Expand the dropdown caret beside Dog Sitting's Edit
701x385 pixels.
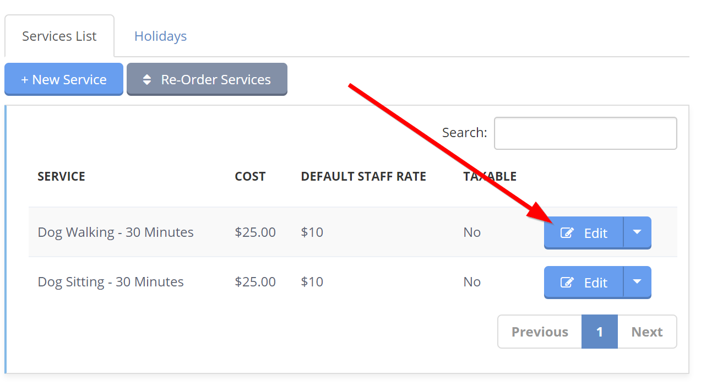(637, 282)
